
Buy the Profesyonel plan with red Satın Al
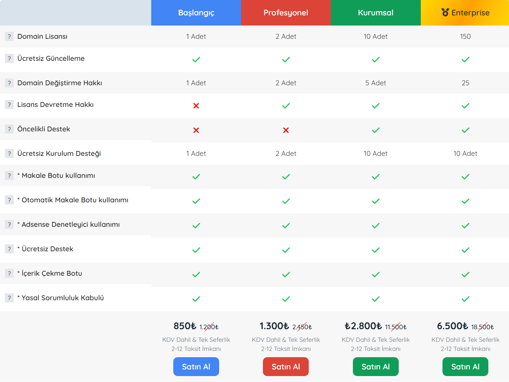[x=286, y=367]
